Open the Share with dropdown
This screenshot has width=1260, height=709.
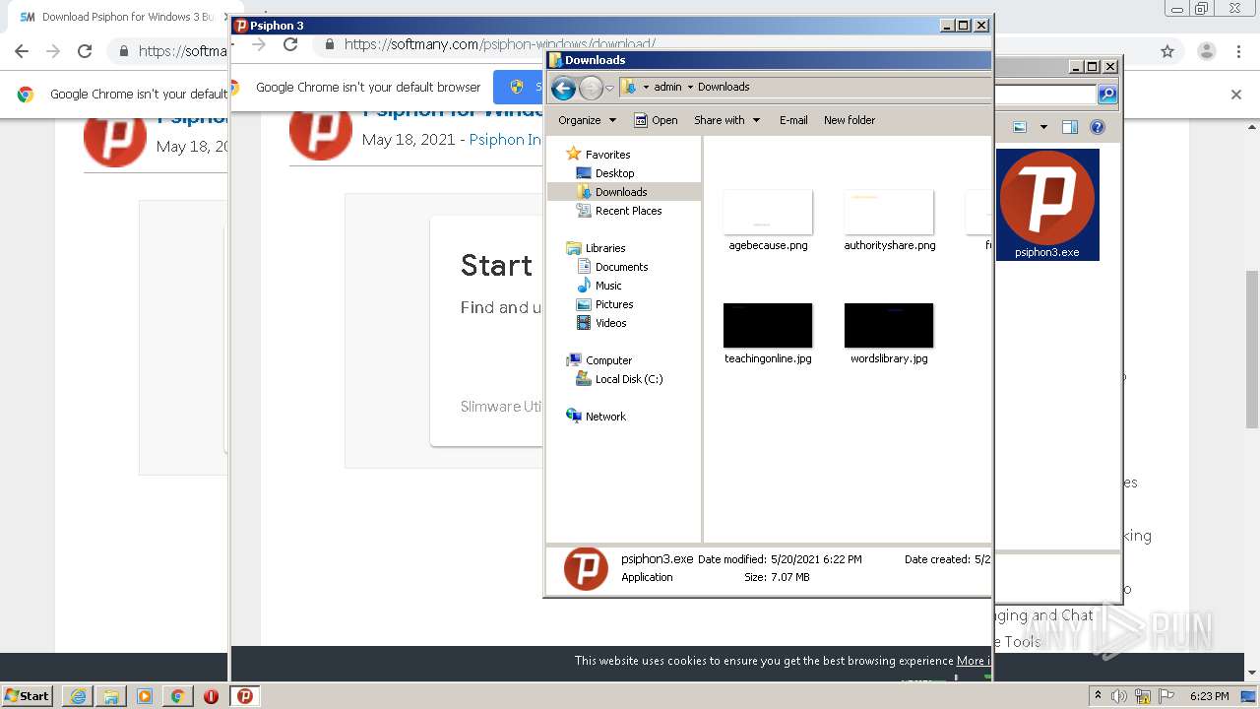pos(727,120)
